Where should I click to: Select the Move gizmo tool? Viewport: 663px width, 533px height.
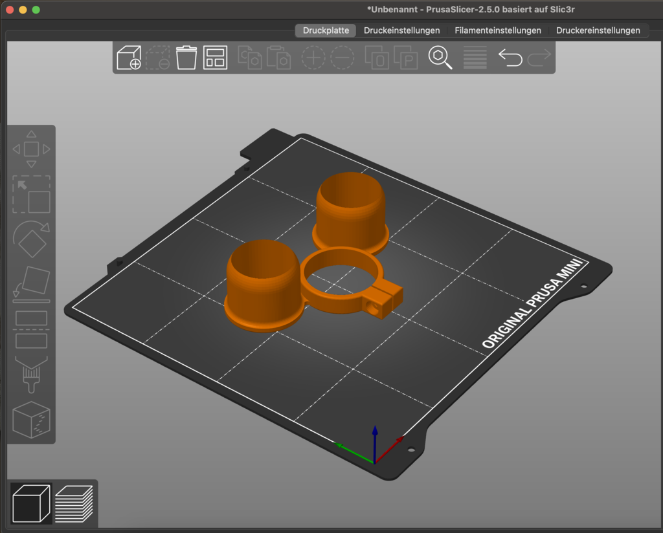coord(31,149)
